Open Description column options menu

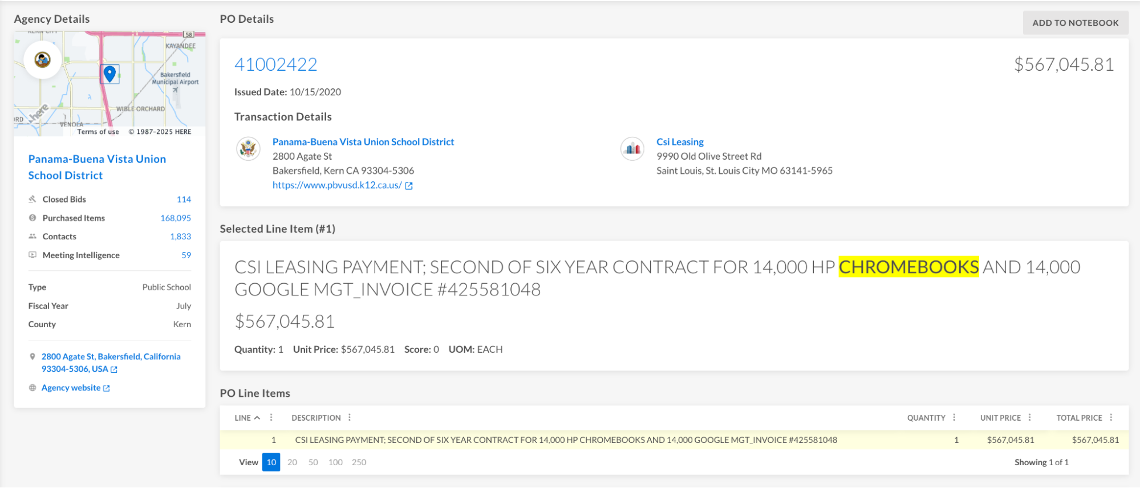(x=350, y=418)
